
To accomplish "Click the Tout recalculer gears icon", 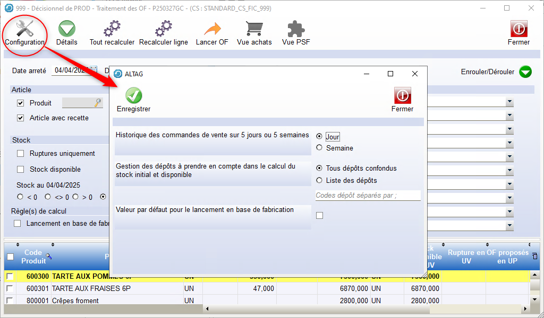I will click(112, 30).
